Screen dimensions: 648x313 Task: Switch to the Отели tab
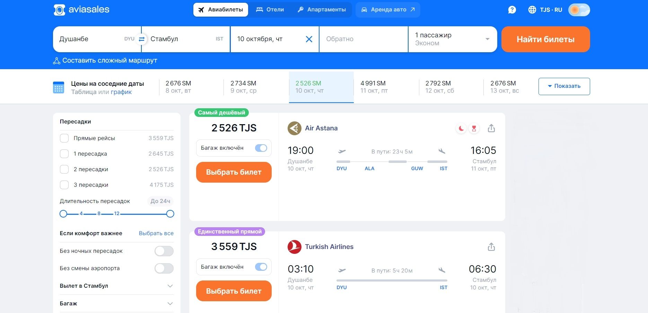270,10
